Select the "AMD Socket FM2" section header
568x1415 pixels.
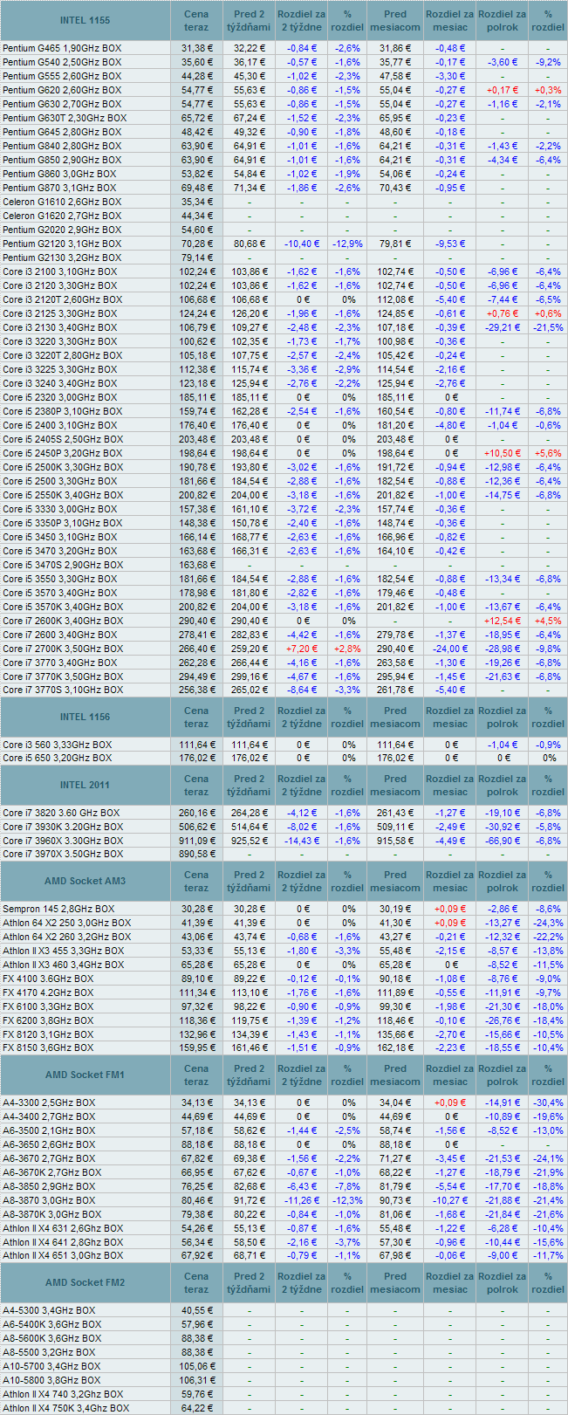click(86, 1282)
